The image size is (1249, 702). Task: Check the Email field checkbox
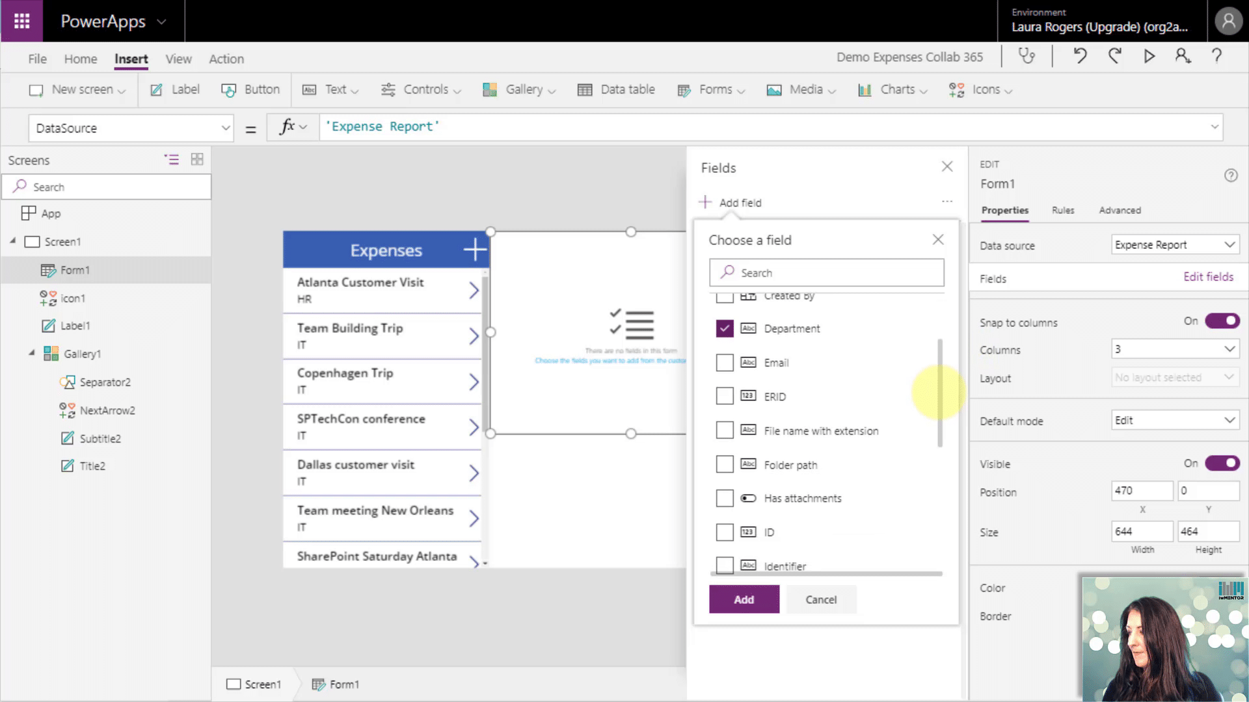(725, 362)
